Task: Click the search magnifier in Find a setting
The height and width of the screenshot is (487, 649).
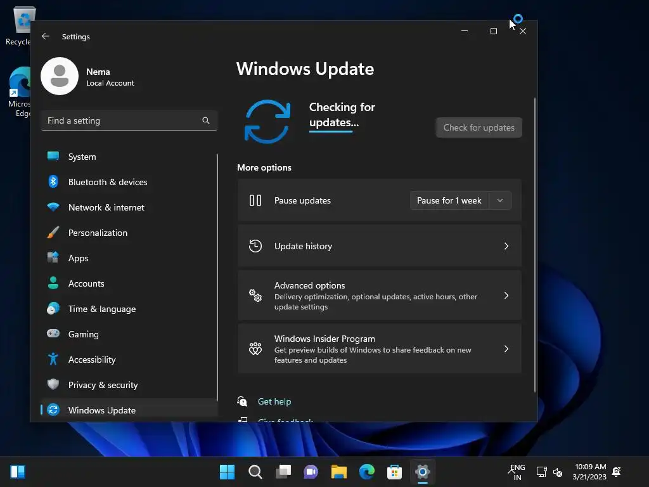Action: (x=206, y=120)
